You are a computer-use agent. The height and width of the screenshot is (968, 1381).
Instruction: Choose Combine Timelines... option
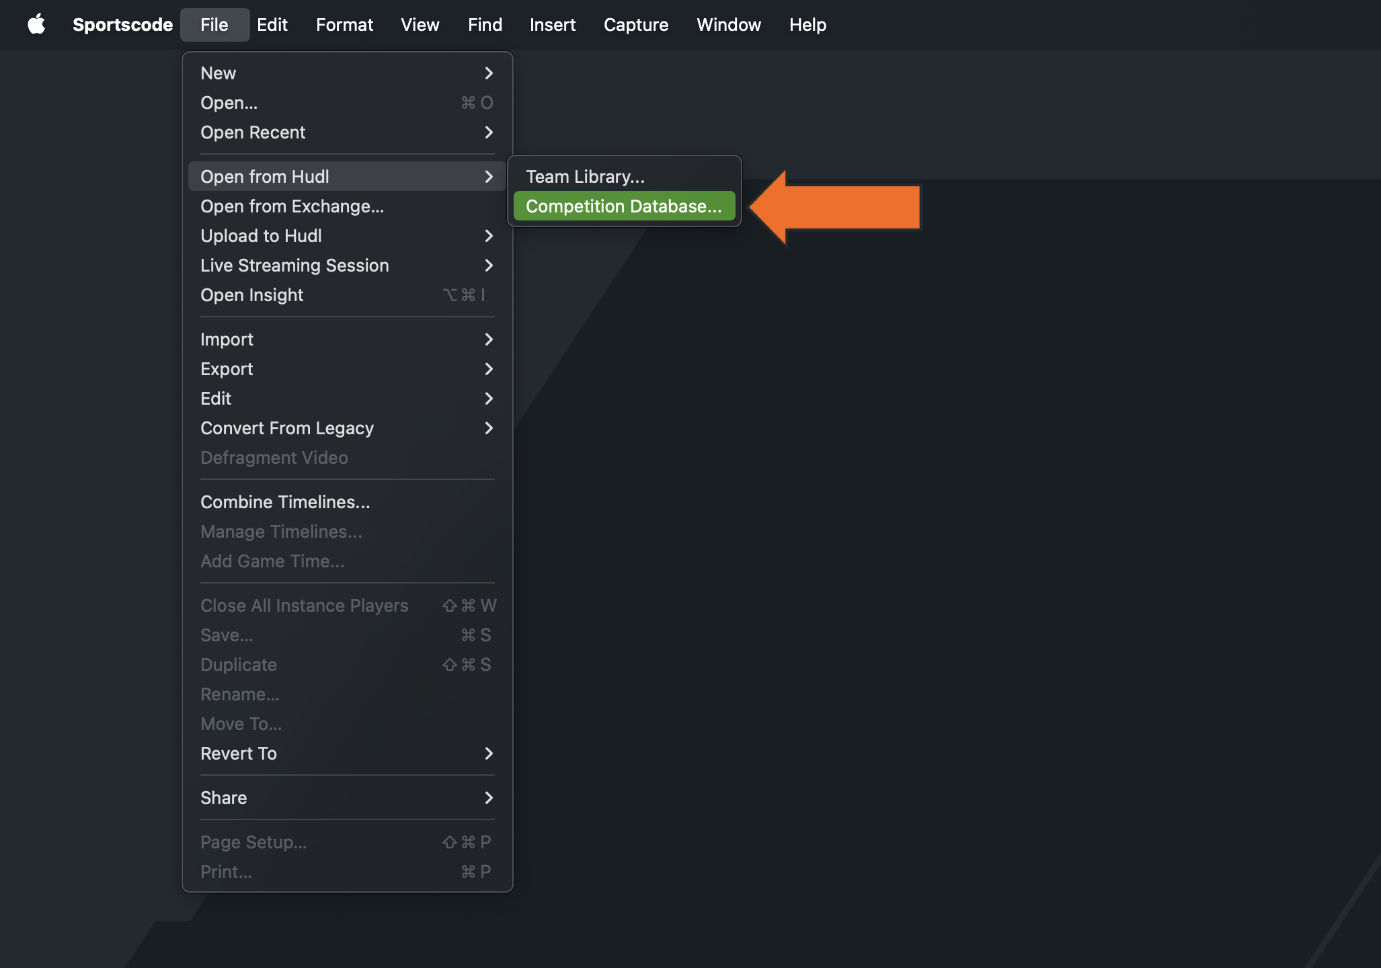pos(285,502)
